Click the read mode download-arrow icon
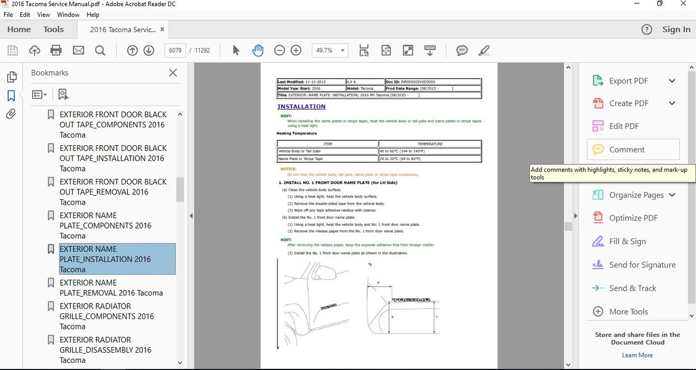The width and height of the screenshot is (696, 370). [x=430, y=51]
